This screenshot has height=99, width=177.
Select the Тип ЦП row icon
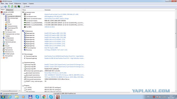point(25,14)
